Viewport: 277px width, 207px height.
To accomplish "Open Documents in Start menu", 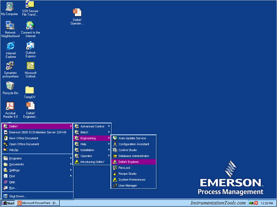I will click(x=37, y=164).
